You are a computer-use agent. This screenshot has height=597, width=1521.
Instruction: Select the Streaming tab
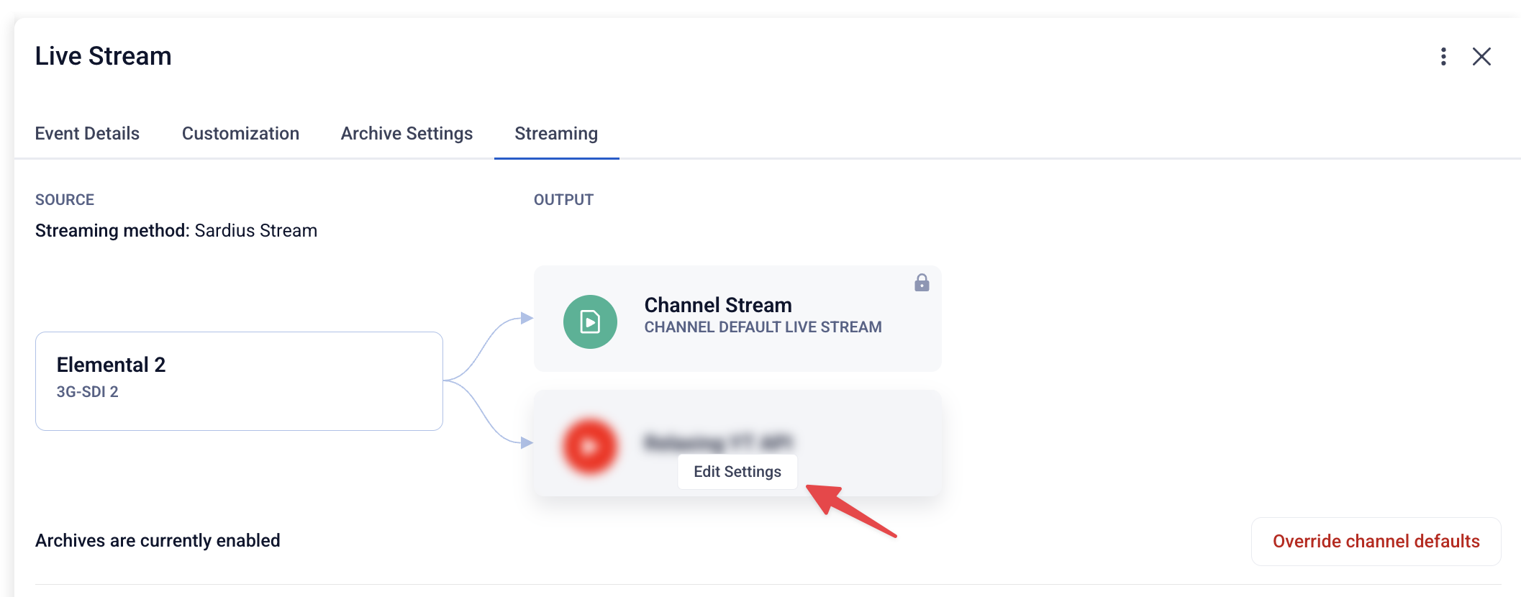[556, 134]
